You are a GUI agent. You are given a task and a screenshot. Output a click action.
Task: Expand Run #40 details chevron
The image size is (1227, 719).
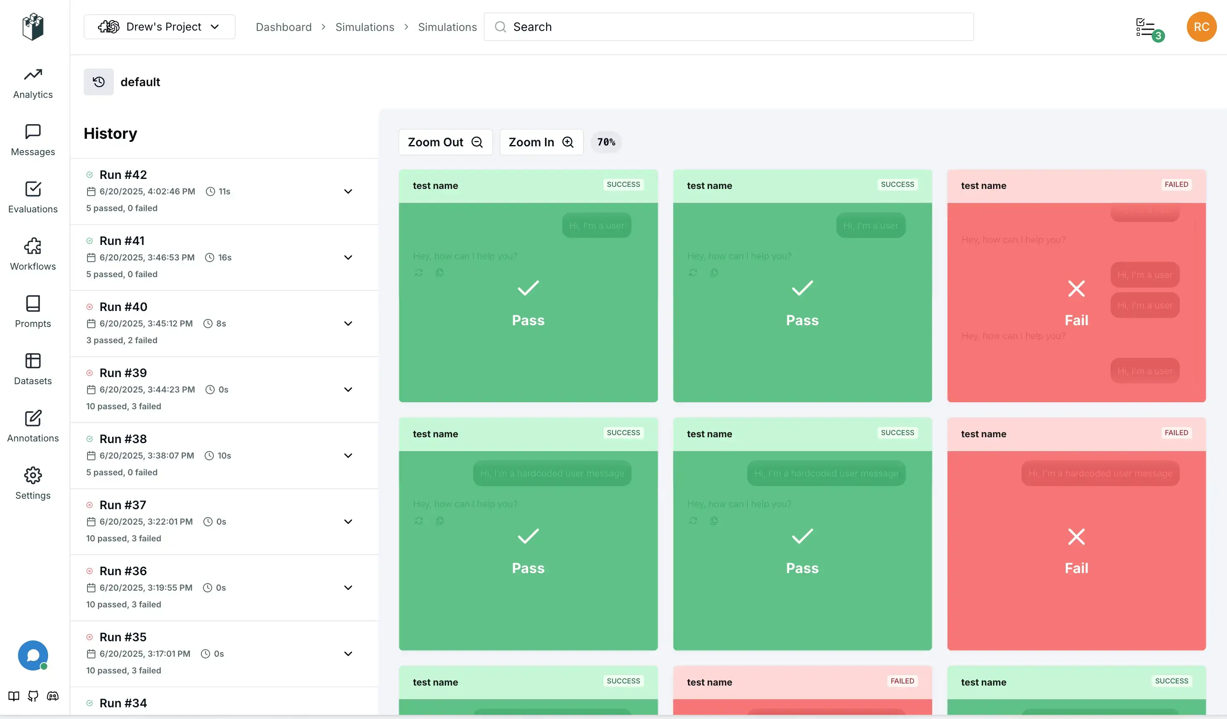click(348, 324)
